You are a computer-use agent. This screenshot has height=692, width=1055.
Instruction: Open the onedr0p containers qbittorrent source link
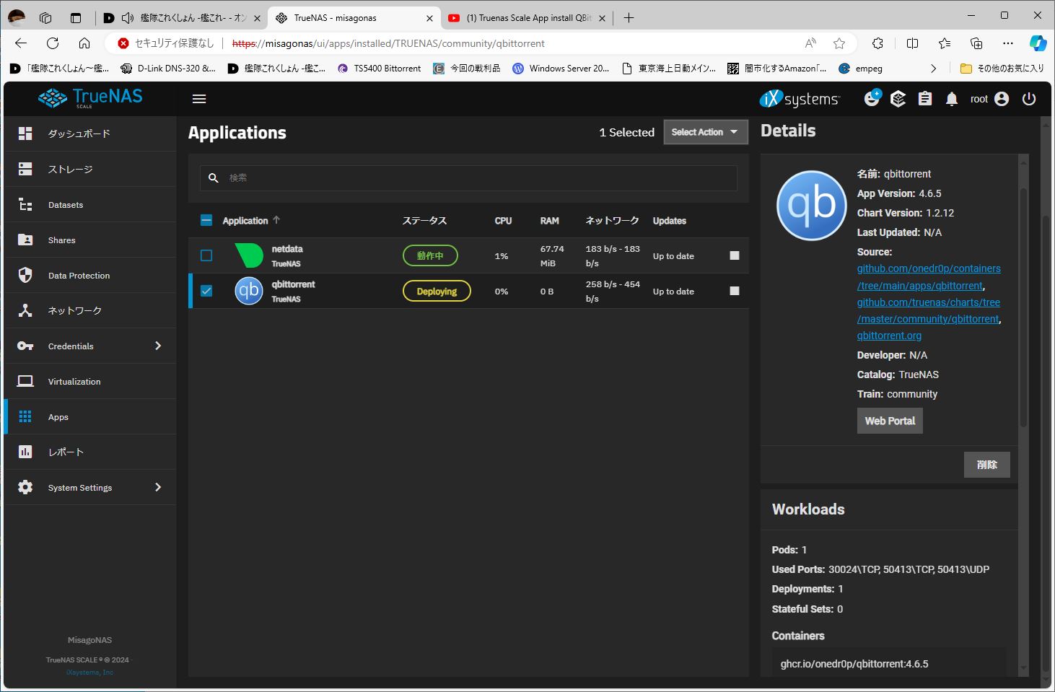tap(929, 277)
